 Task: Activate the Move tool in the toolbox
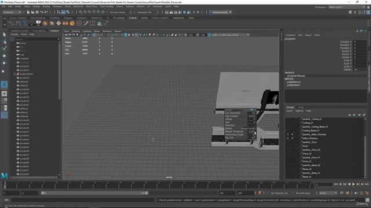[5, 56]
